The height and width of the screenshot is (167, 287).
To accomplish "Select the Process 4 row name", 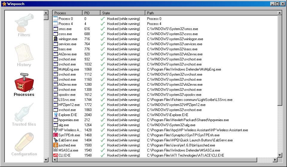I will coord(65,24).
